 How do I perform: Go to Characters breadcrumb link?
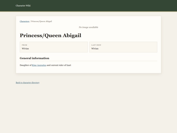pos(25,21)
